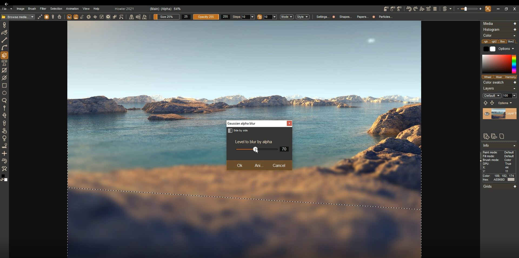Open the Selection menu

[56, 9]
